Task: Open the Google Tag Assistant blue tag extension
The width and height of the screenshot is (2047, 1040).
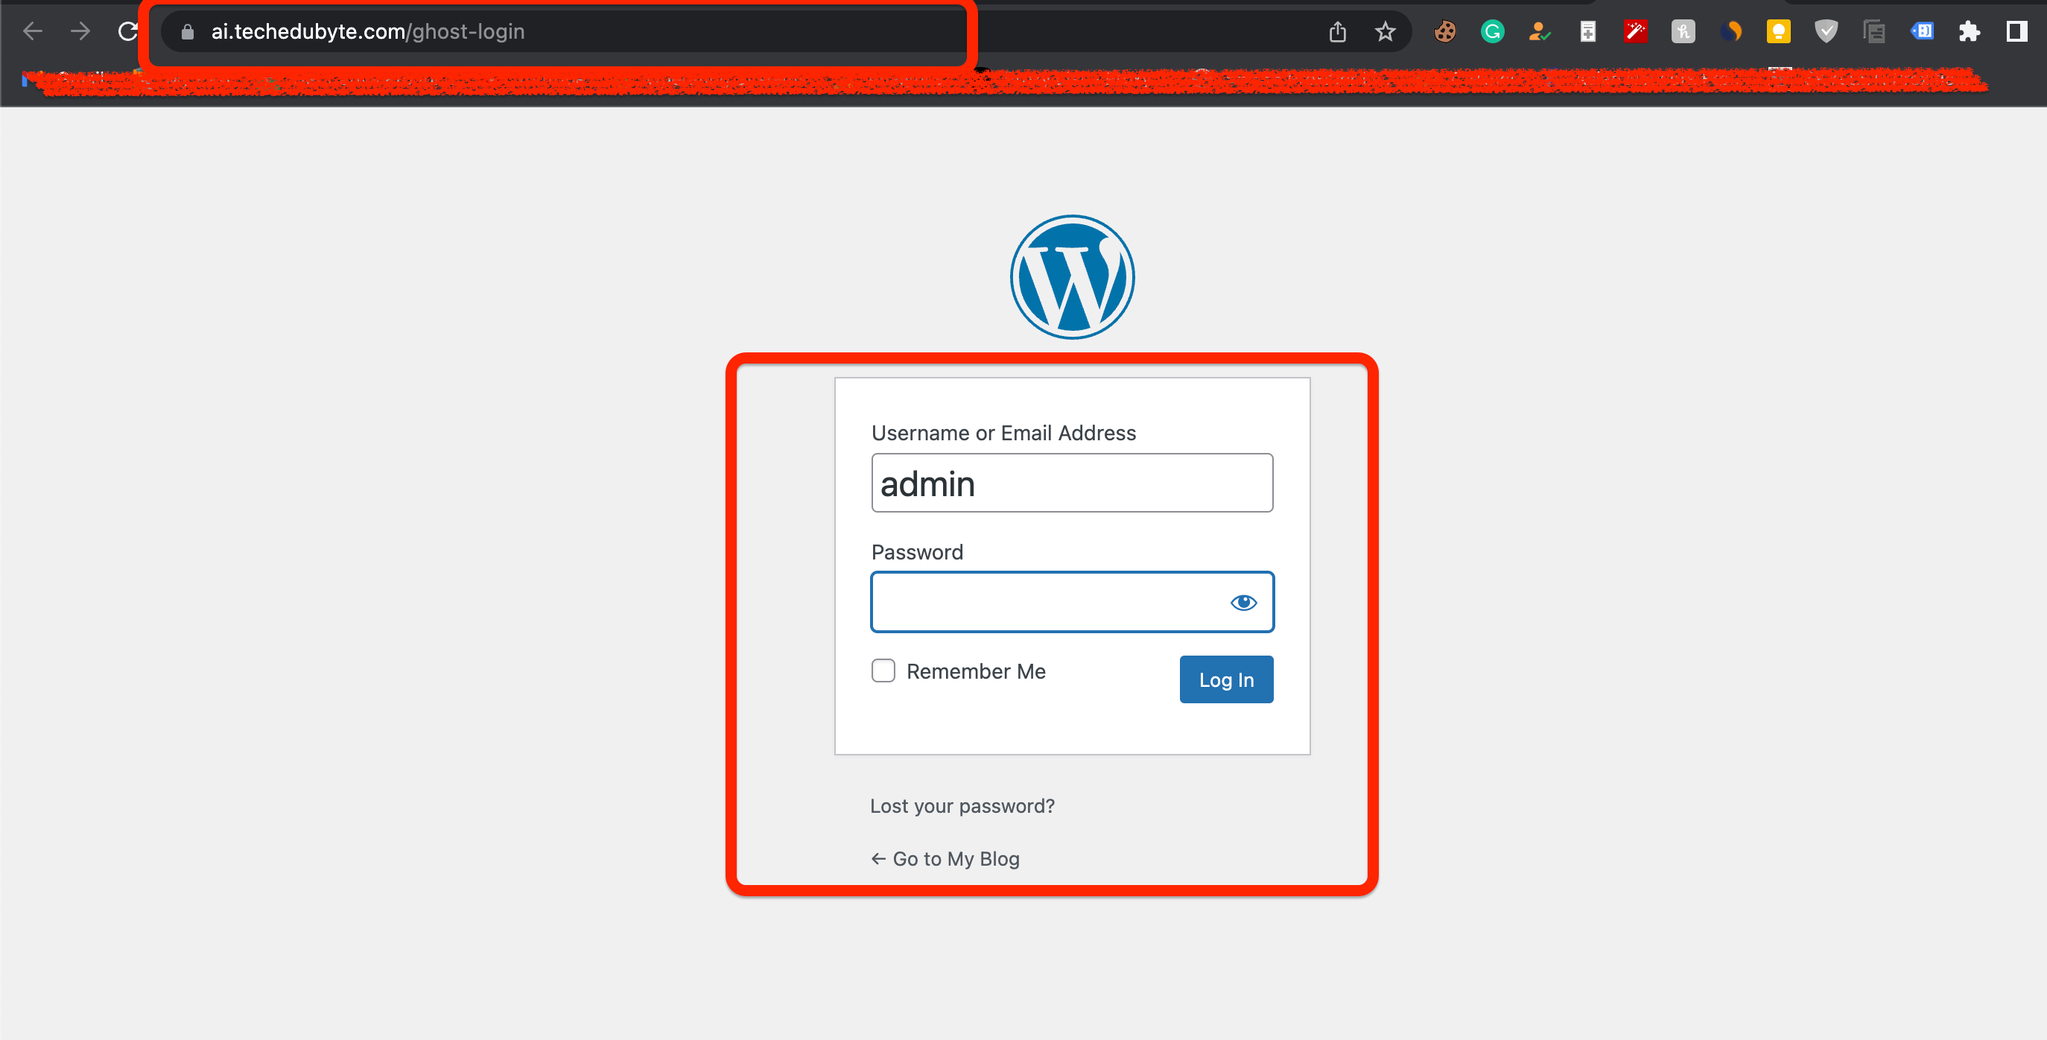Action: pos(1921,32)
